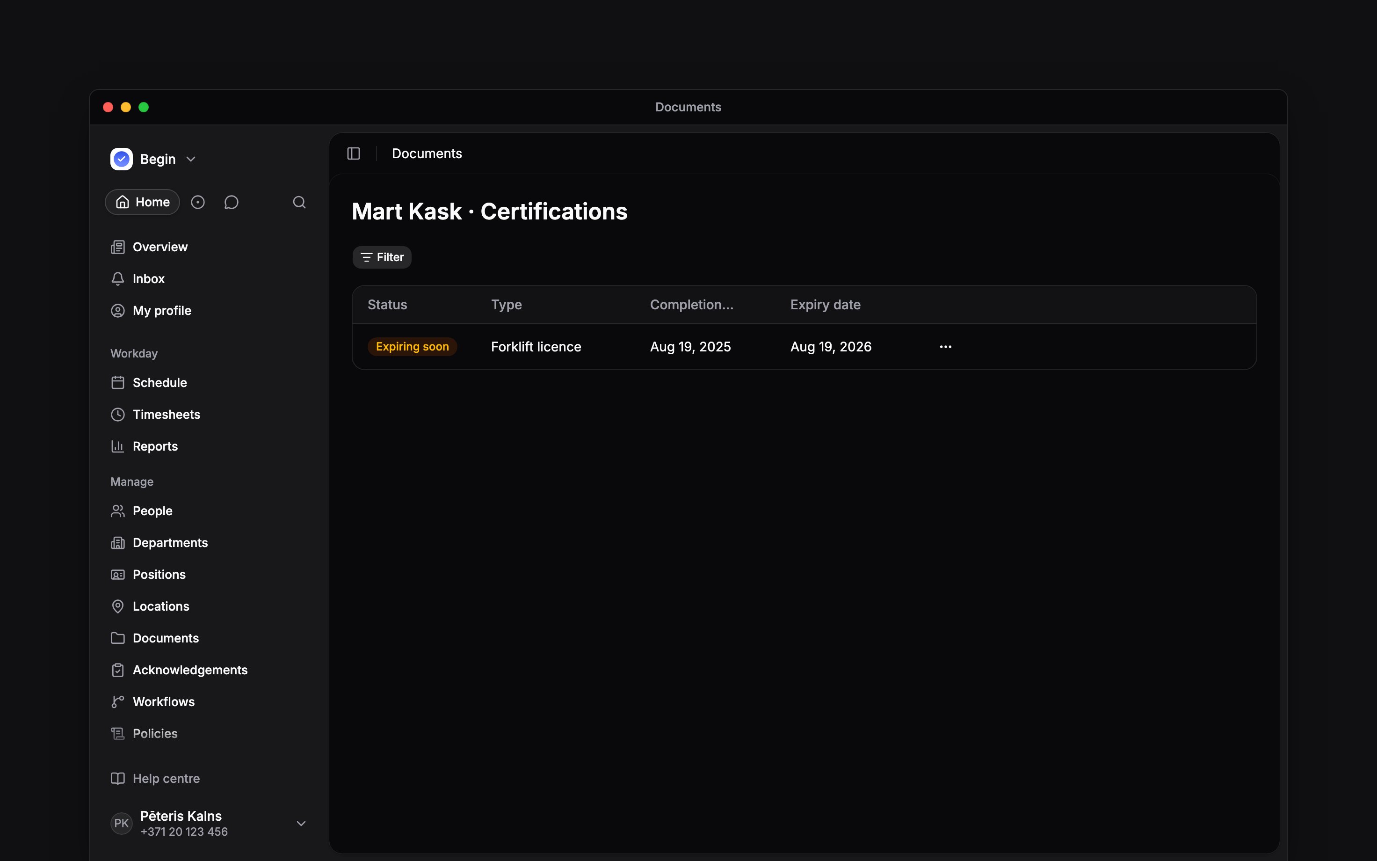
Task: Expand the Pēteris Kalns account chevron
Action: pos(302,824)
